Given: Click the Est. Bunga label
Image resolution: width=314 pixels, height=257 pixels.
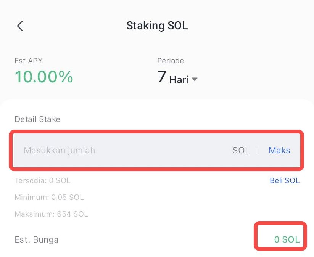Looking at the screenshot, I should (36, 239).
